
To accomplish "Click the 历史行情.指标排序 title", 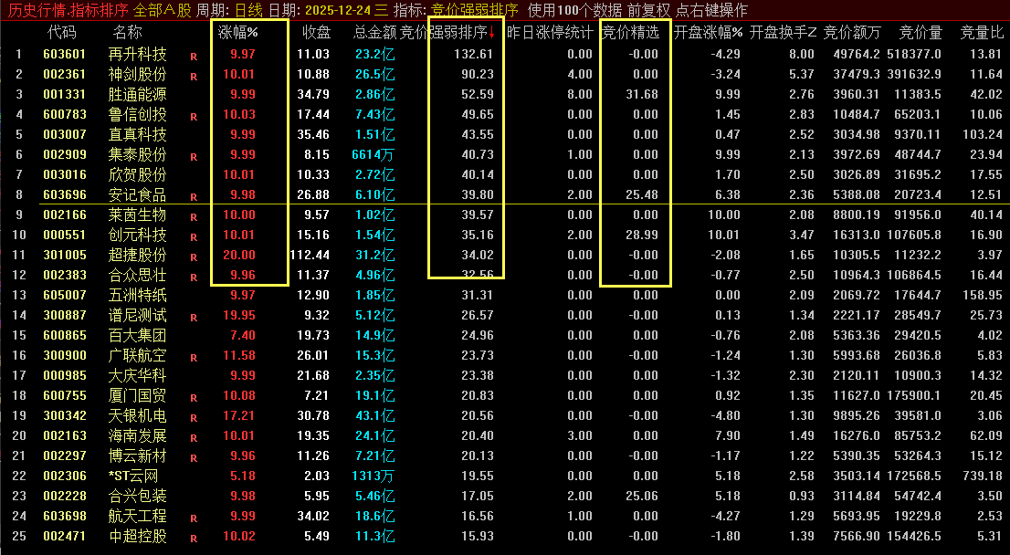I will pyautogui.click(x=68, y=10).
